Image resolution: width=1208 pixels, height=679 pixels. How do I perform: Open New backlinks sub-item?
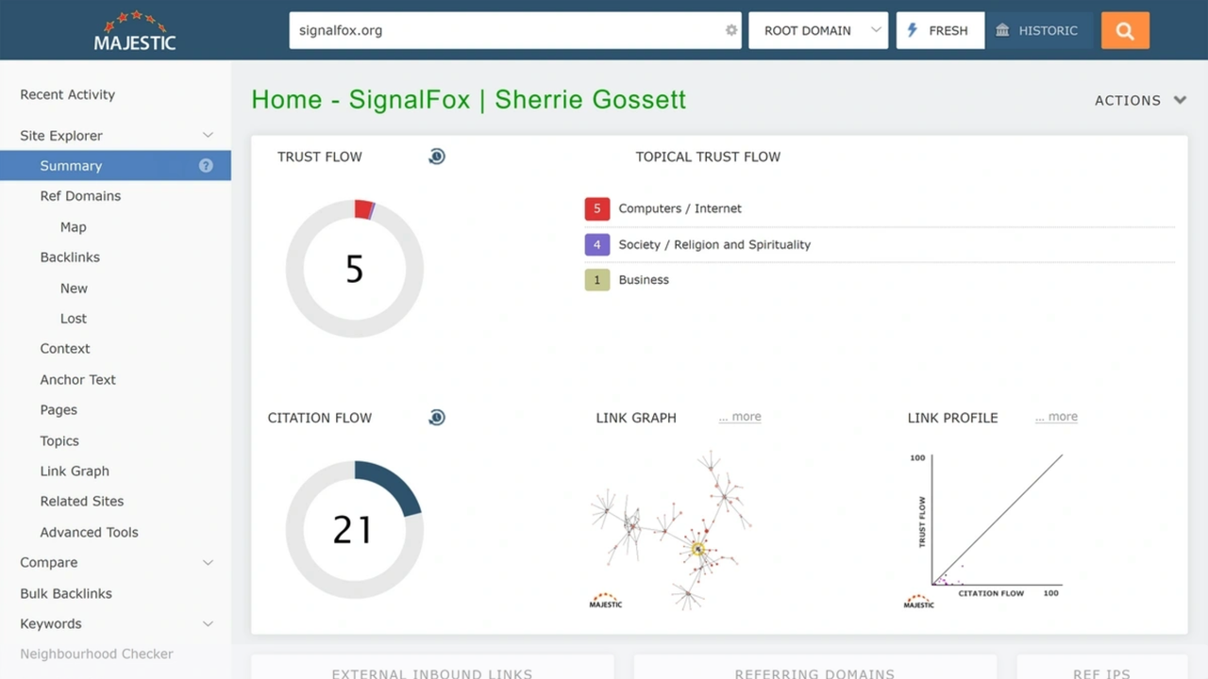click(74, 289)
